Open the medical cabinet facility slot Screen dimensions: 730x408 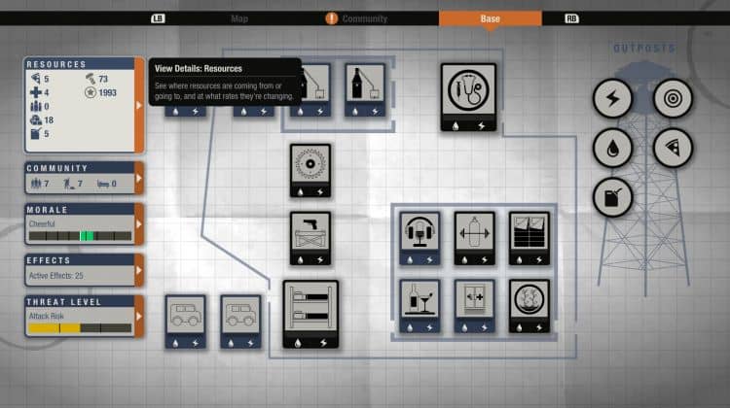(x=474, y=306)
